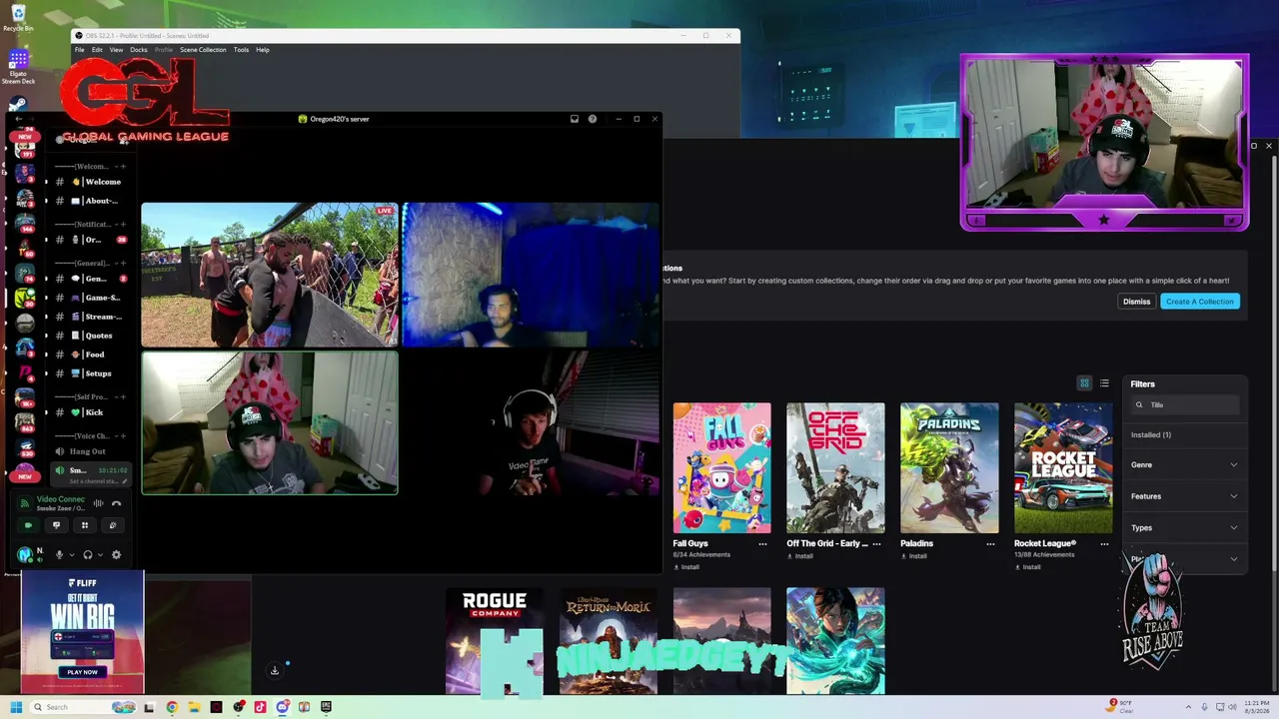Open Discord help icon in title bar
The width and height of the screenshot is (1279, 719).
point(593,119)
